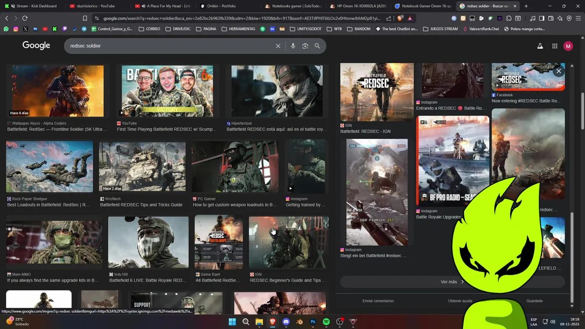Open the X (Twitter) bookmark icon
The width and height of the screenshot is (585, 329).
tap(25, 29)
